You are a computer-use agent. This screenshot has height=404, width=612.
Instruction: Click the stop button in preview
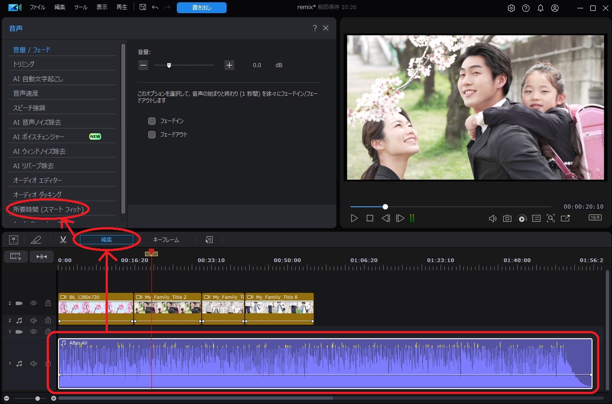(x=370, y=218)
